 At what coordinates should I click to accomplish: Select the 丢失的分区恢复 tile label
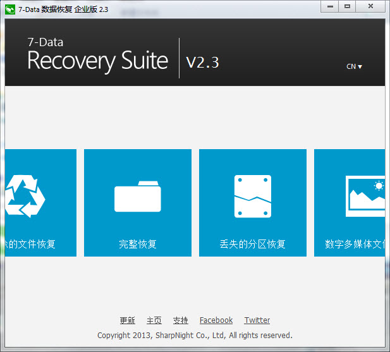tap(252, 244)
